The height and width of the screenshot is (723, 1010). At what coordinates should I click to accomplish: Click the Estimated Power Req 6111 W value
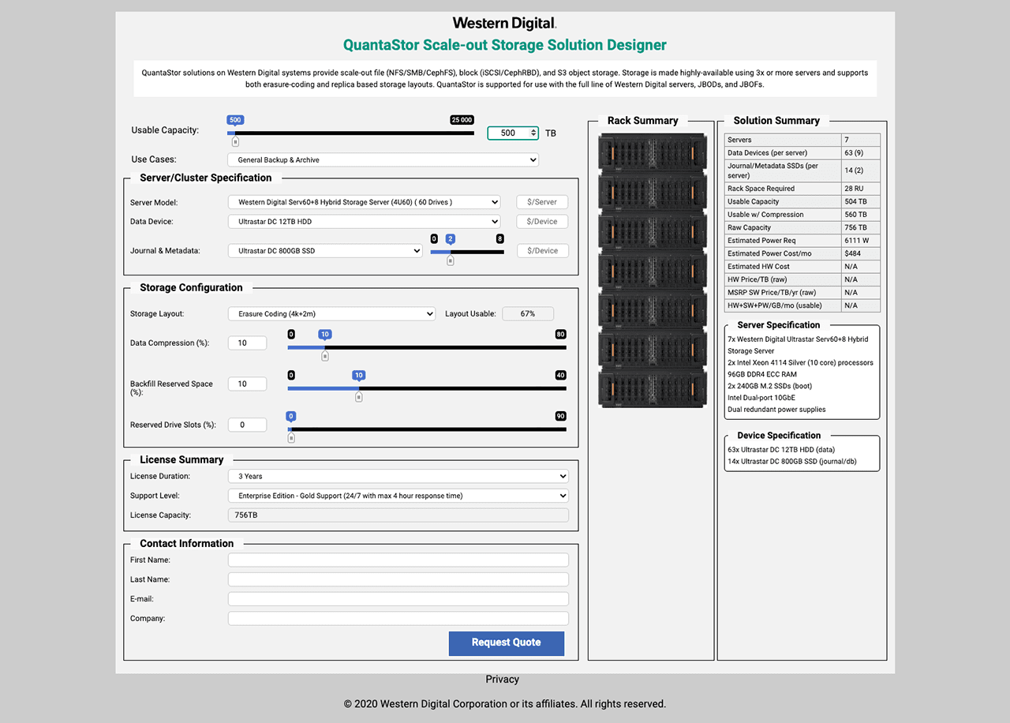tap(860, 241)
